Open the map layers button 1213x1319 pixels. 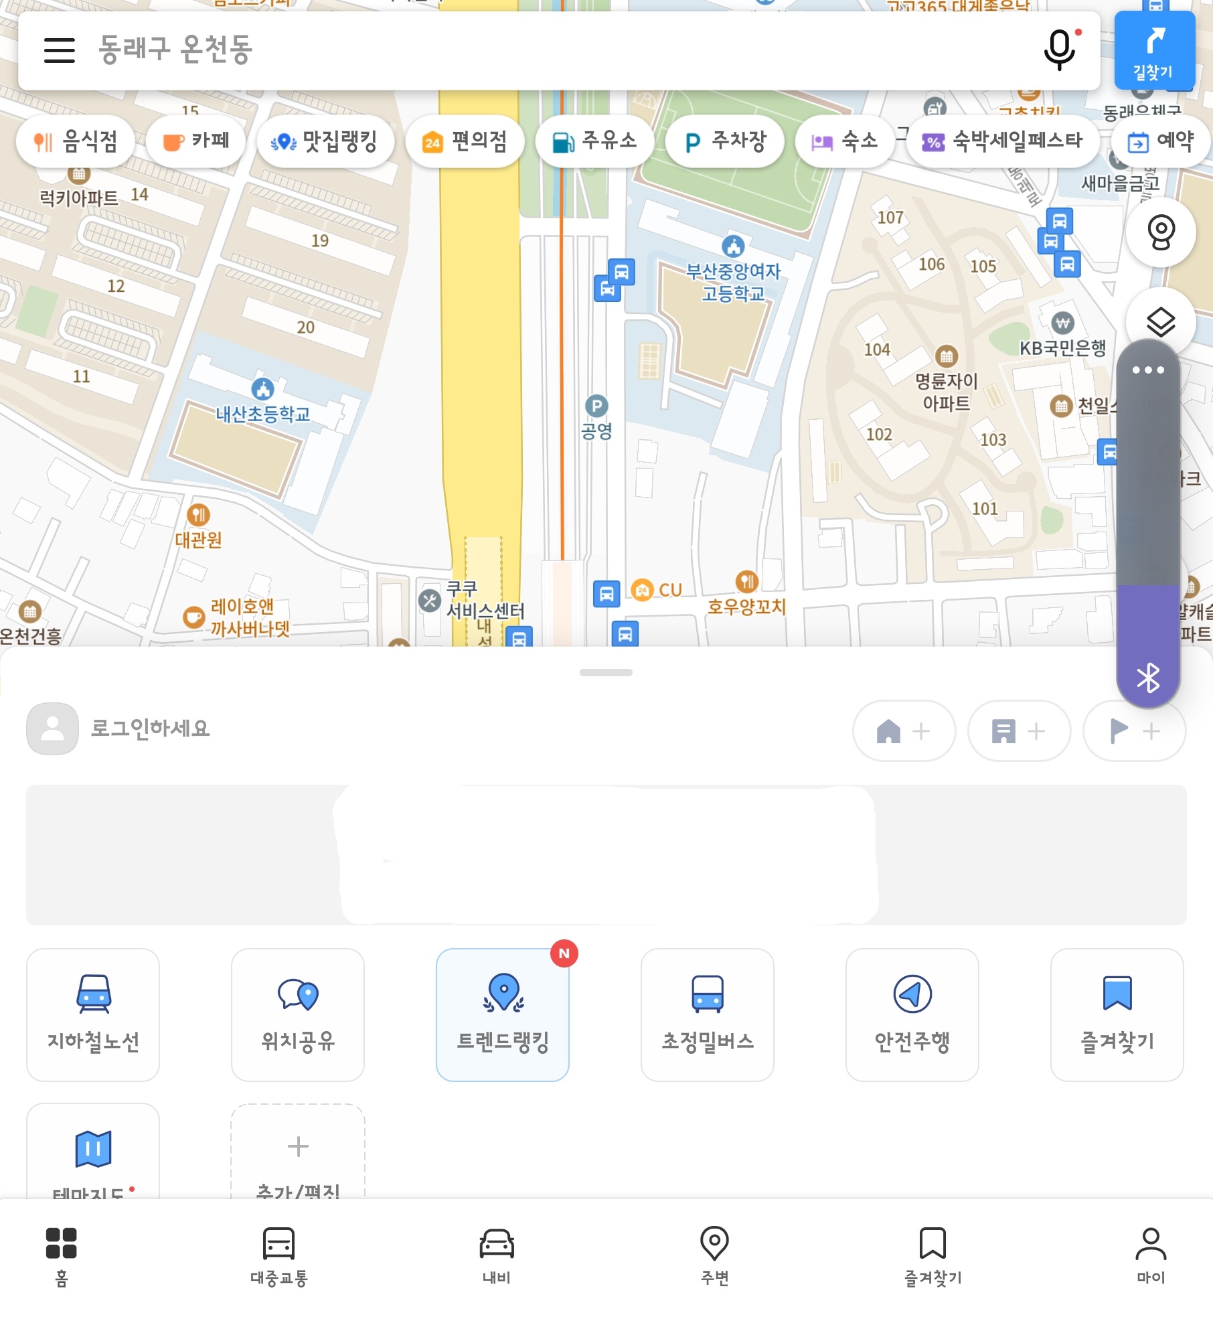(1161, 323)
